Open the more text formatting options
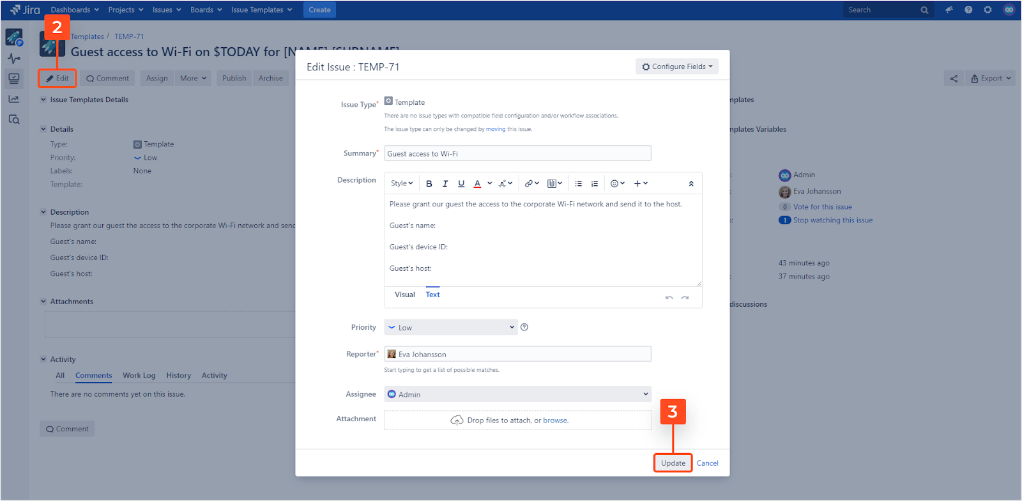The width and height of the screenshot is (1022, 501). point(505,183)
